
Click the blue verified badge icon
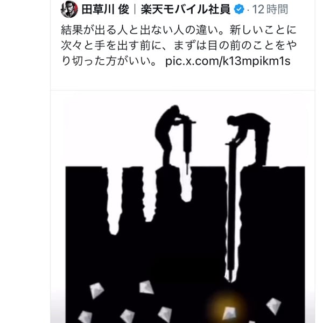239,9
